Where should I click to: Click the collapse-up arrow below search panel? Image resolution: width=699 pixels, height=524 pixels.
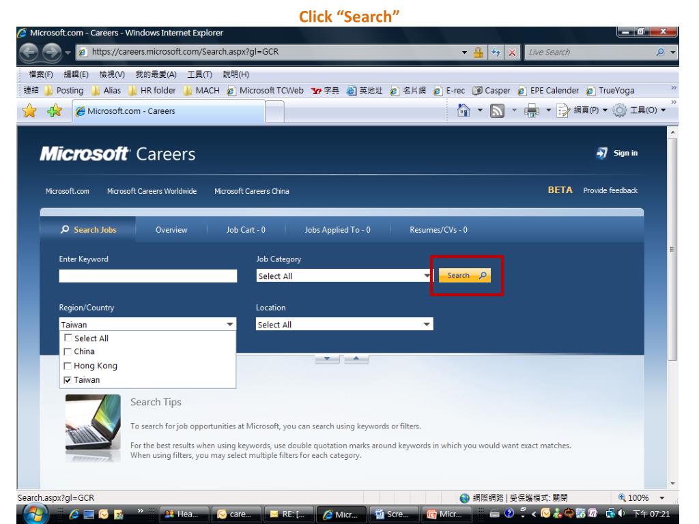356,358
